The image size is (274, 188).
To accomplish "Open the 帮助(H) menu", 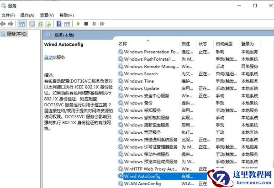I will tap(67, 16).
